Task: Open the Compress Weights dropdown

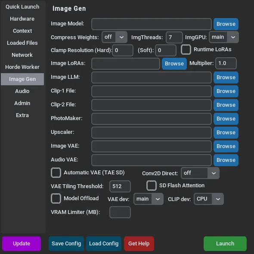Action: [x=115, y=37]
